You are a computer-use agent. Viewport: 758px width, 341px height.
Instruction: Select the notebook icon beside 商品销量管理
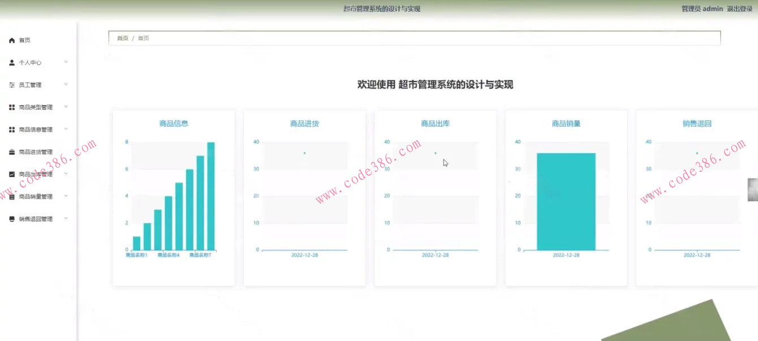[x=11, y=196]
